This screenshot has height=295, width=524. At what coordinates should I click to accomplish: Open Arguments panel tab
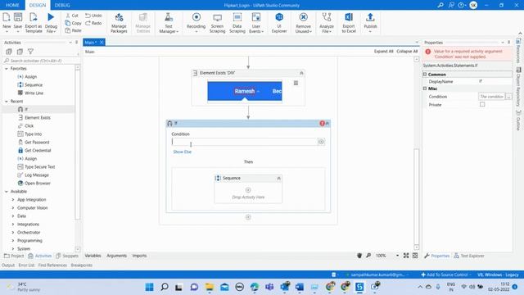tap(116, 256)
